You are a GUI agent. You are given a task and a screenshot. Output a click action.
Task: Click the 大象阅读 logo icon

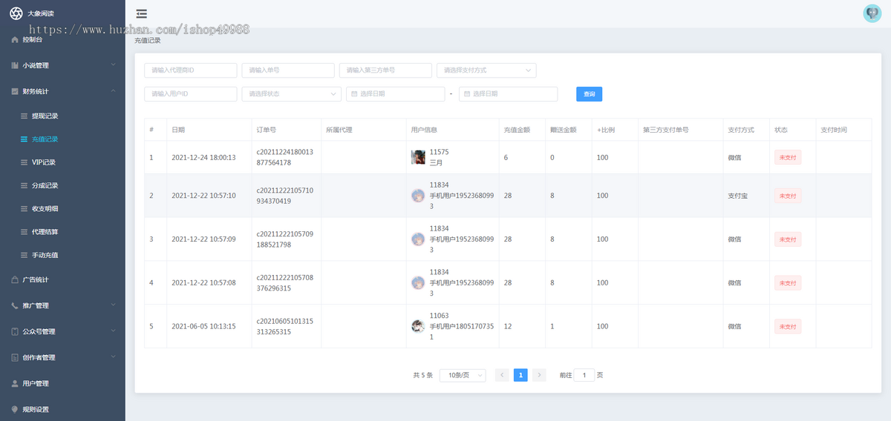click(16, 13)
